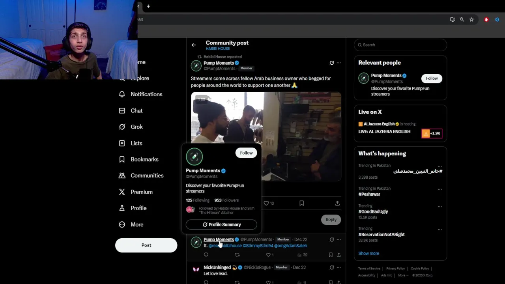This screenshot has width=505, height=284.
Task: Click the Bookmarks ribbon icon in sidebar
Action: (x=122, y=159)
